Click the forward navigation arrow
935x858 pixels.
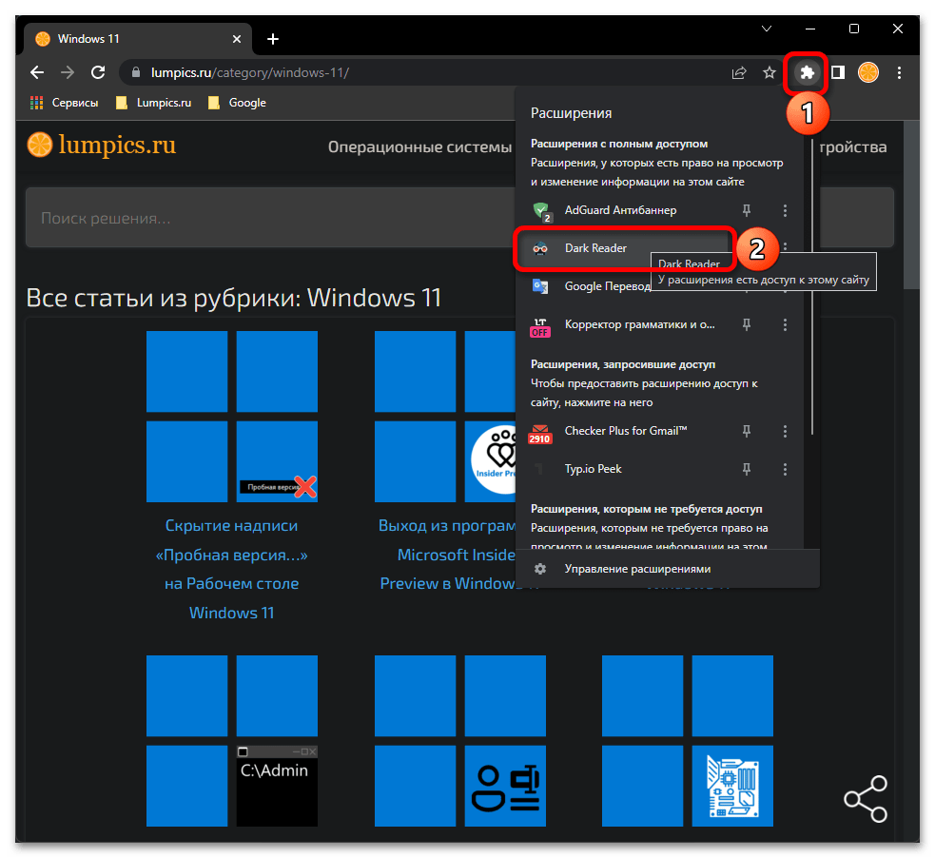[x=68, y=72]
